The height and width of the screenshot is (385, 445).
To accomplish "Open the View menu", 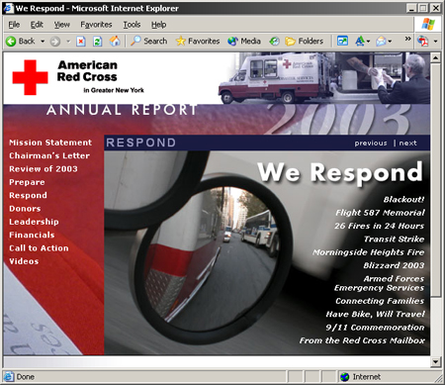I will (62, 25).
